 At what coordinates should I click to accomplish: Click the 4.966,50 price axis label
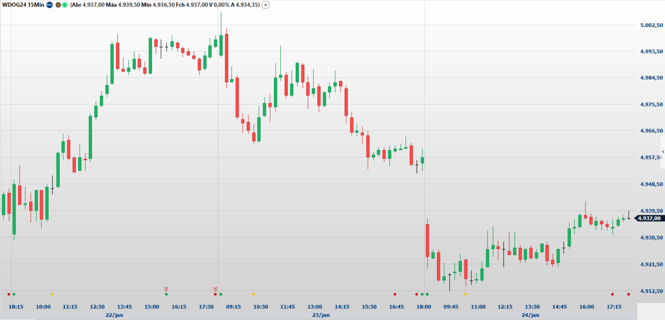651,131
